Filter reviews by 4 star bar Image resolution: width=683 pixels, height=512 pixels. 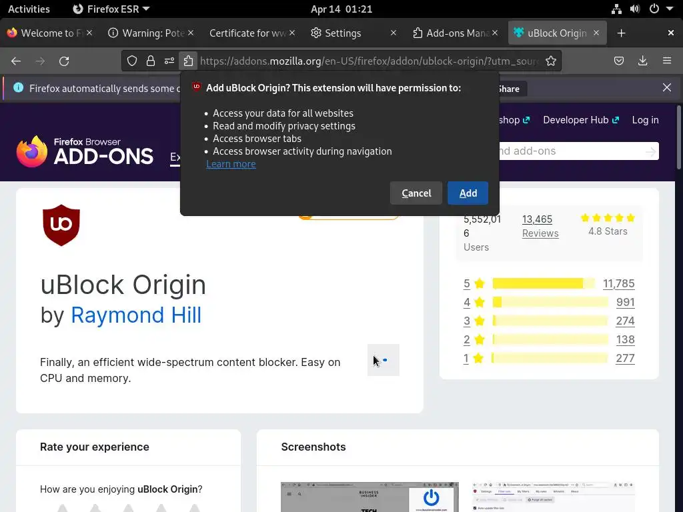pos(550,302)
